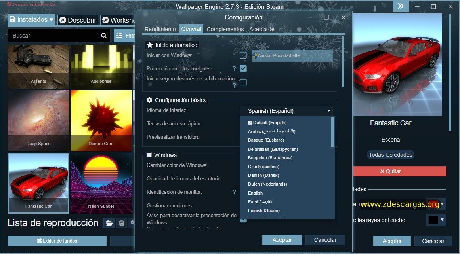Click the save playlist floppy icon
This screenshot has width=460, height=254.
[x=122, y=223]
